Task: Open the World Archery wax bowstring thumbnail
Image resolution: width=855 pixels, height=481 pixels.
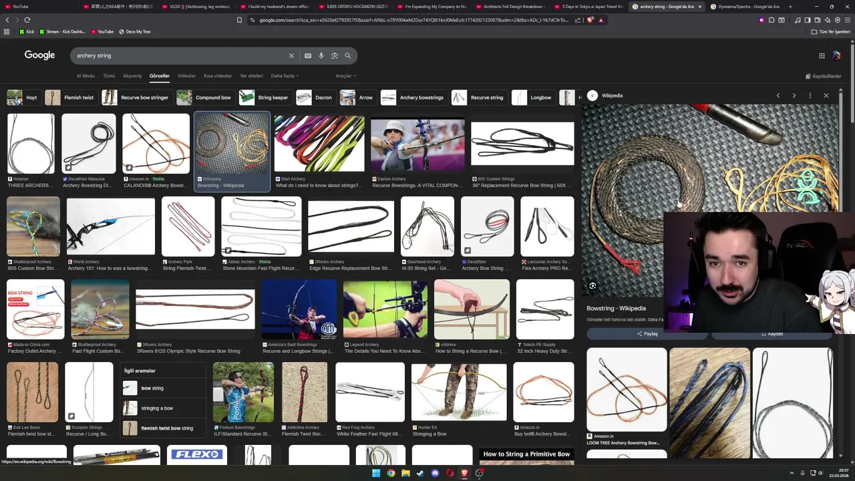Action: (x=111, y=227)
